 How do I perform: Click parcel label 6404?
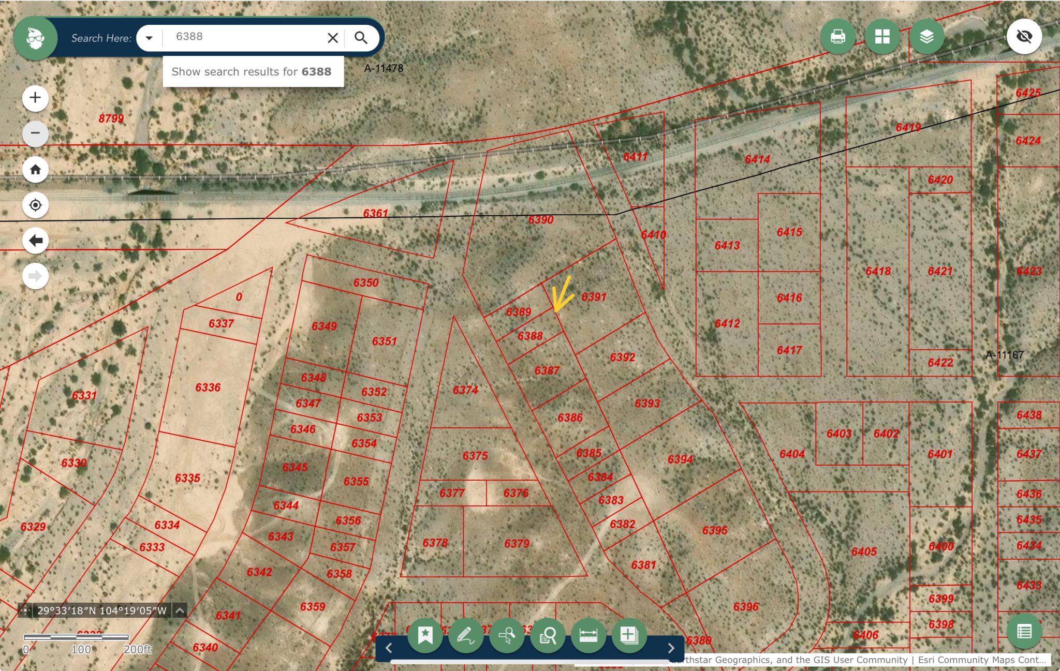792,454
